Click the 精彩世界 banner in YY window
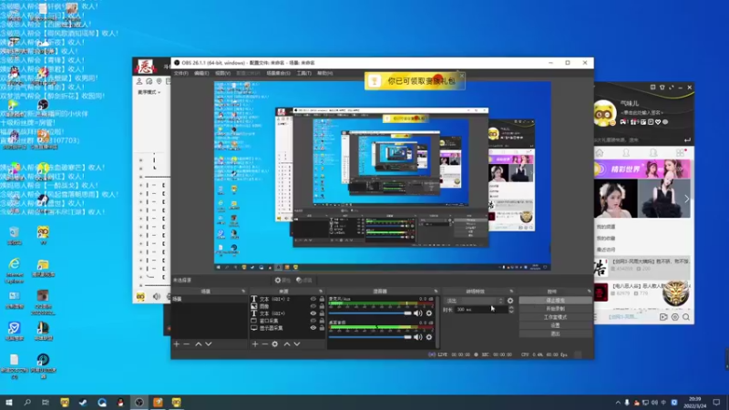The image size is (729, 410). [x=642, y=169]
